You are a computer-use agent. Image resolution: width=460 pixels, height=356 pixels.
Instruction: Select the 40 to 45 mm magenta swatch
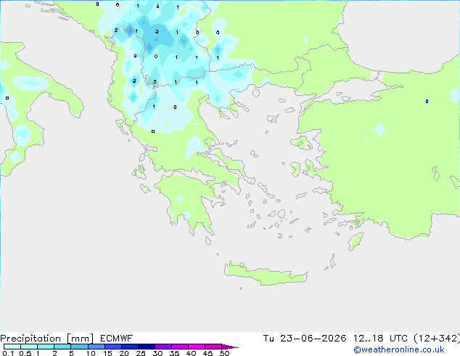click(x=197, y=347)
